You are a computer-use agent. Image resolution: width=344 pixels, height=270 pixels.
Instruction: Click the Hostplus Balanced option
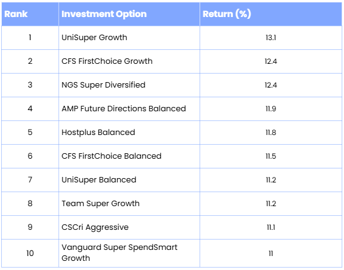[98, 133]
